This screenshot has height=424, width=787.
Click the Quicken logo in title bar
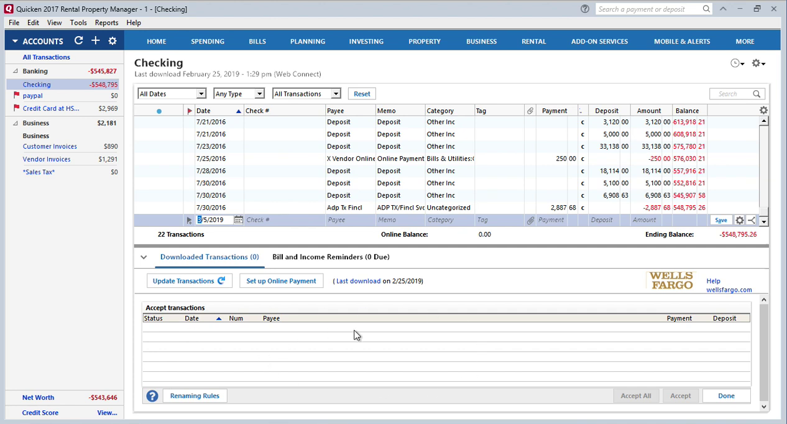9,9
